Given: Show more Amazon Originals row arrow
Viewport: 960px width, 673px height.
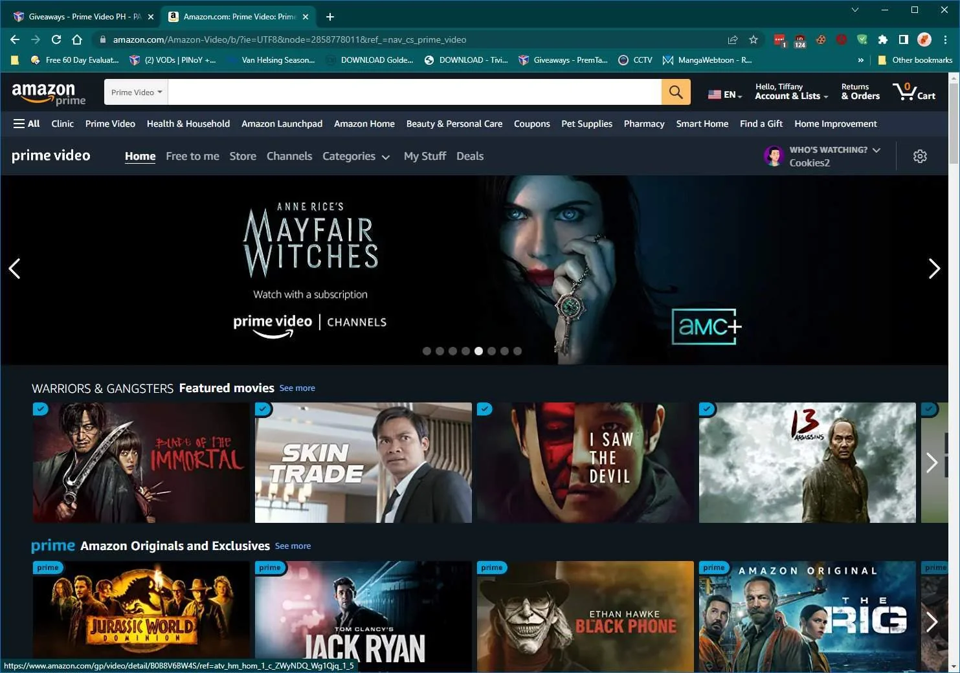Looking at the screenshot, I should 932,621.
